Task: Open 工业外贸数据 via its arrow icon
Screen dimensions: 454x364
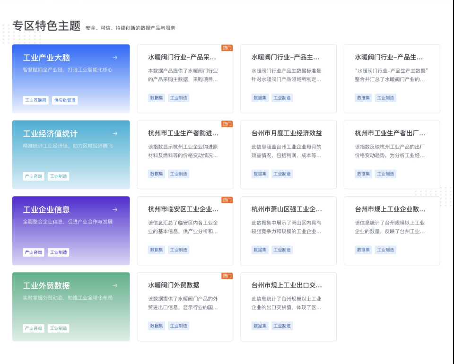Action: point(115,286)
